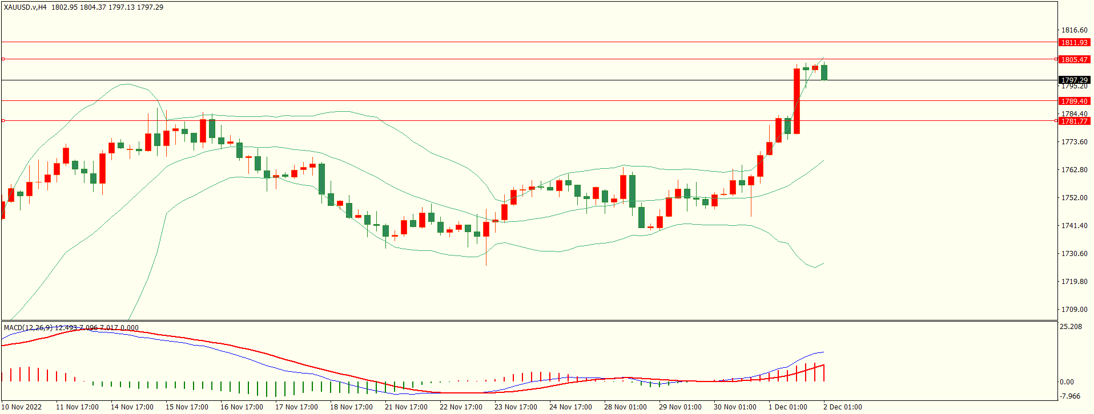Click the 1781.77 price level tag

coord(1074,121)
